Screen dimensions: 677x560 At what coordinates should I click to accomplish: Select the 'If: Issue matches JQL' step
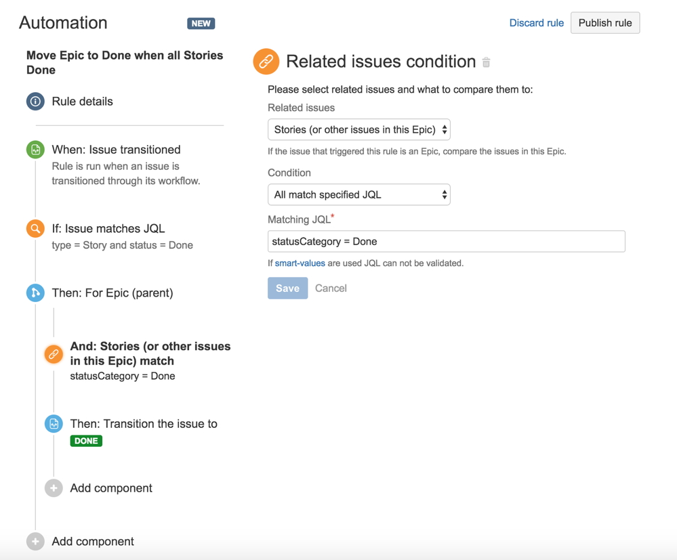[108, 229]
